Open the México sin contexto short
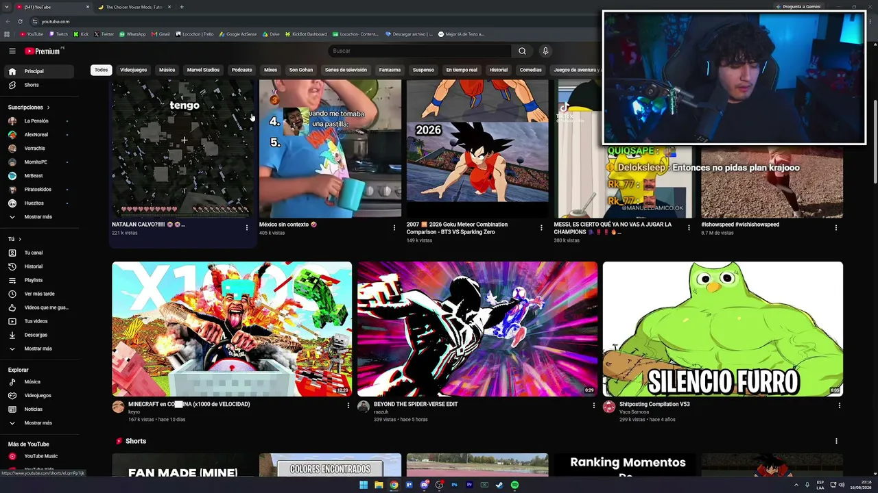878x493 pixels. [x=330, y=149]
